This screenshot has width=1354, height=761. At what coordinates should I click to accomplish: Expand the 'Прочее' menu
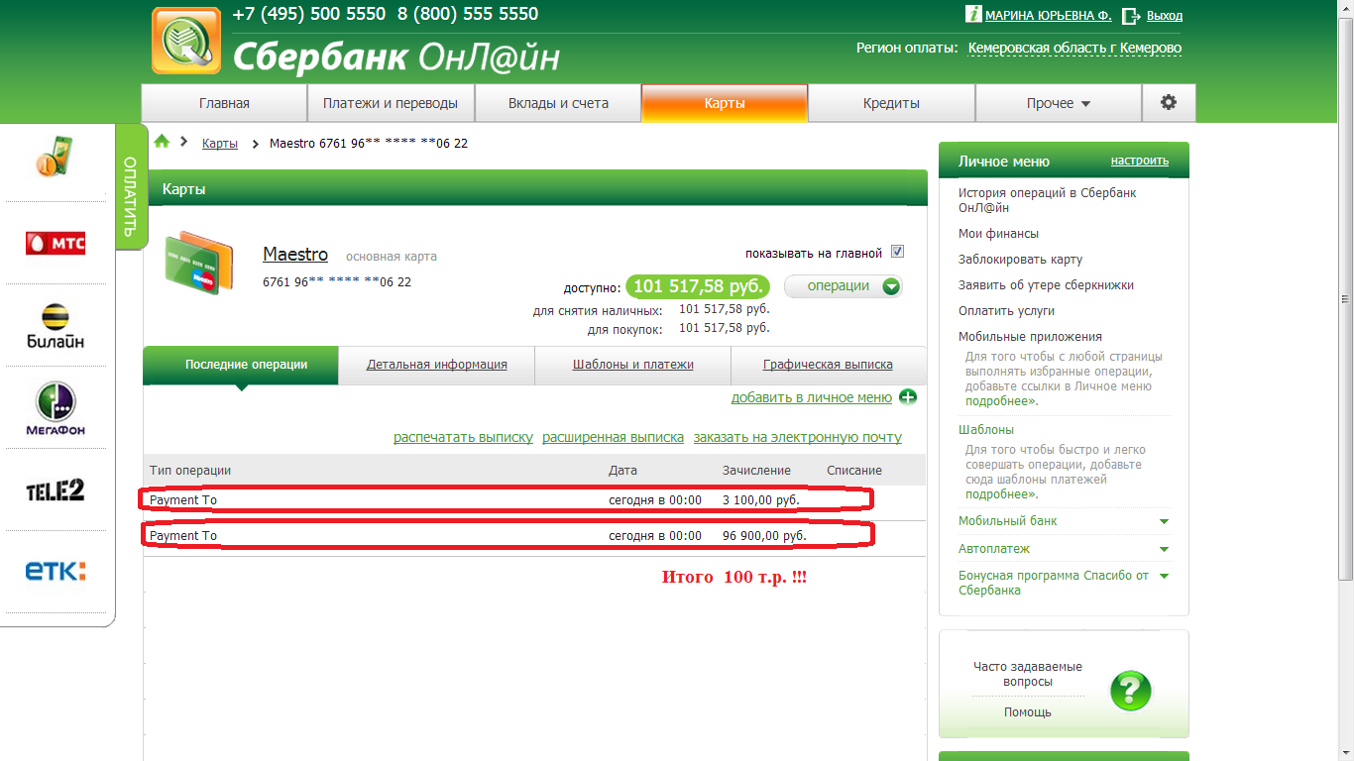tap(1059, 103)
